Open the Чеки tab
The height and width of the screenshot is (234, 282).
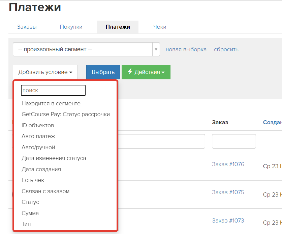coord(160,27)
